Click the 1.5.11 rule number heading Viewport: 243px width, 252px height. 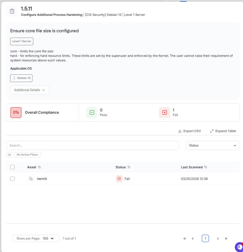[x=27, y=9]
